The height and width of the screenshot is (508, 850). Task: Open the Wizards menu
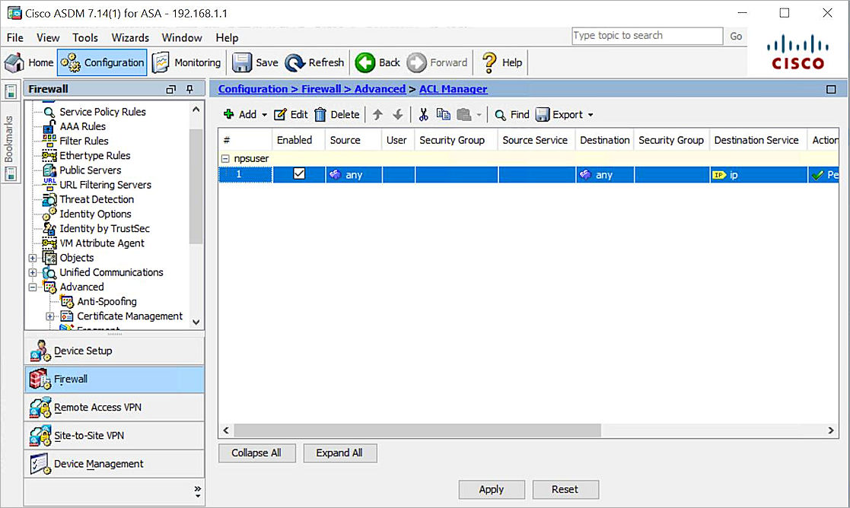pyautogui.click(x=129, y=37)
